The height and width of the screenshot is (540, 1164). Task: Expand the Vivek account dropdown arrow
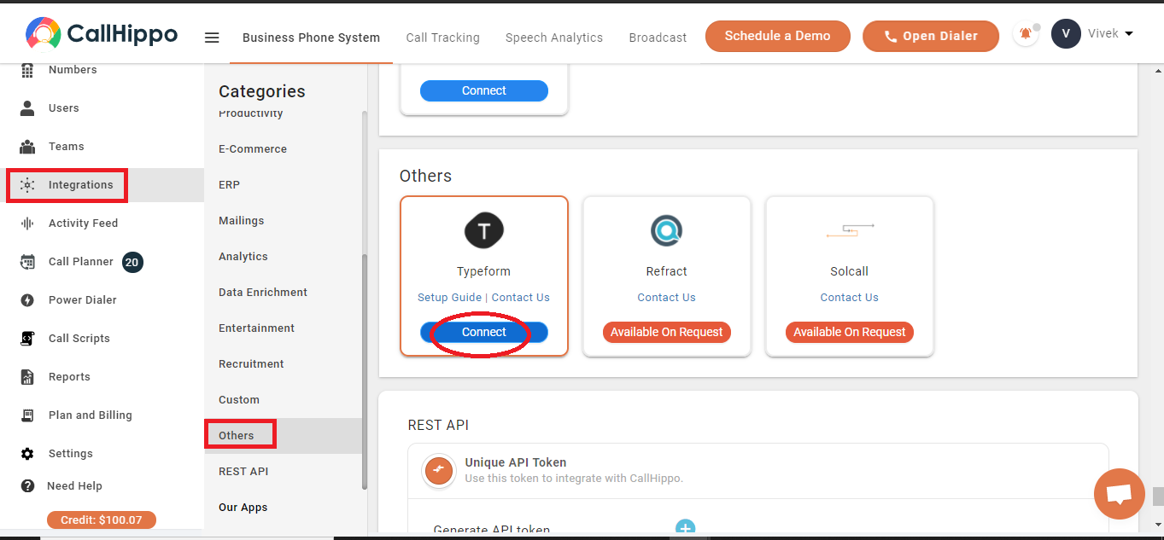[1129, 34]
